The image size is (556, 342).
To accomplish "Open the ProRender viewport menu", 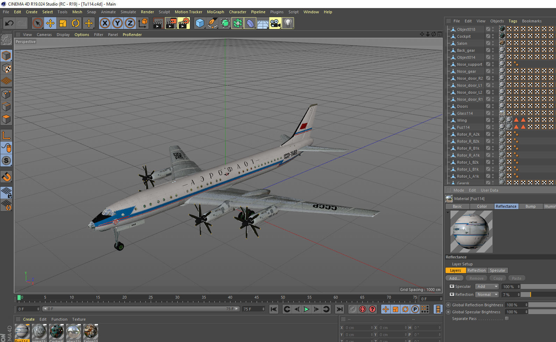I will coord(132,35).
